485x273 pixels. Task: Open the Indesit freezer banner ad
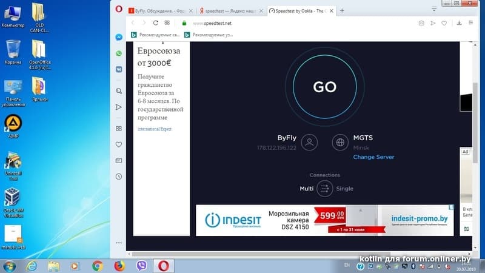point(325,220)
